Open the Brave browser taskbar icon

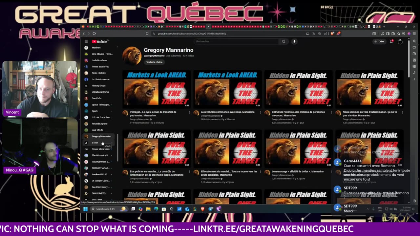point(203,209)
